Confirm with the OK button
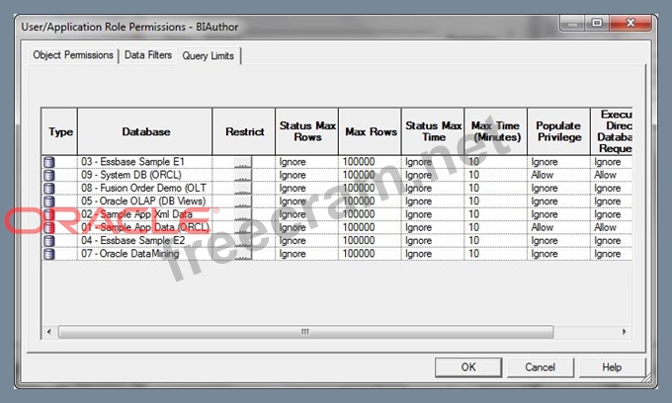The height and width of the screenshot is (403, 672). coord(468,367)
